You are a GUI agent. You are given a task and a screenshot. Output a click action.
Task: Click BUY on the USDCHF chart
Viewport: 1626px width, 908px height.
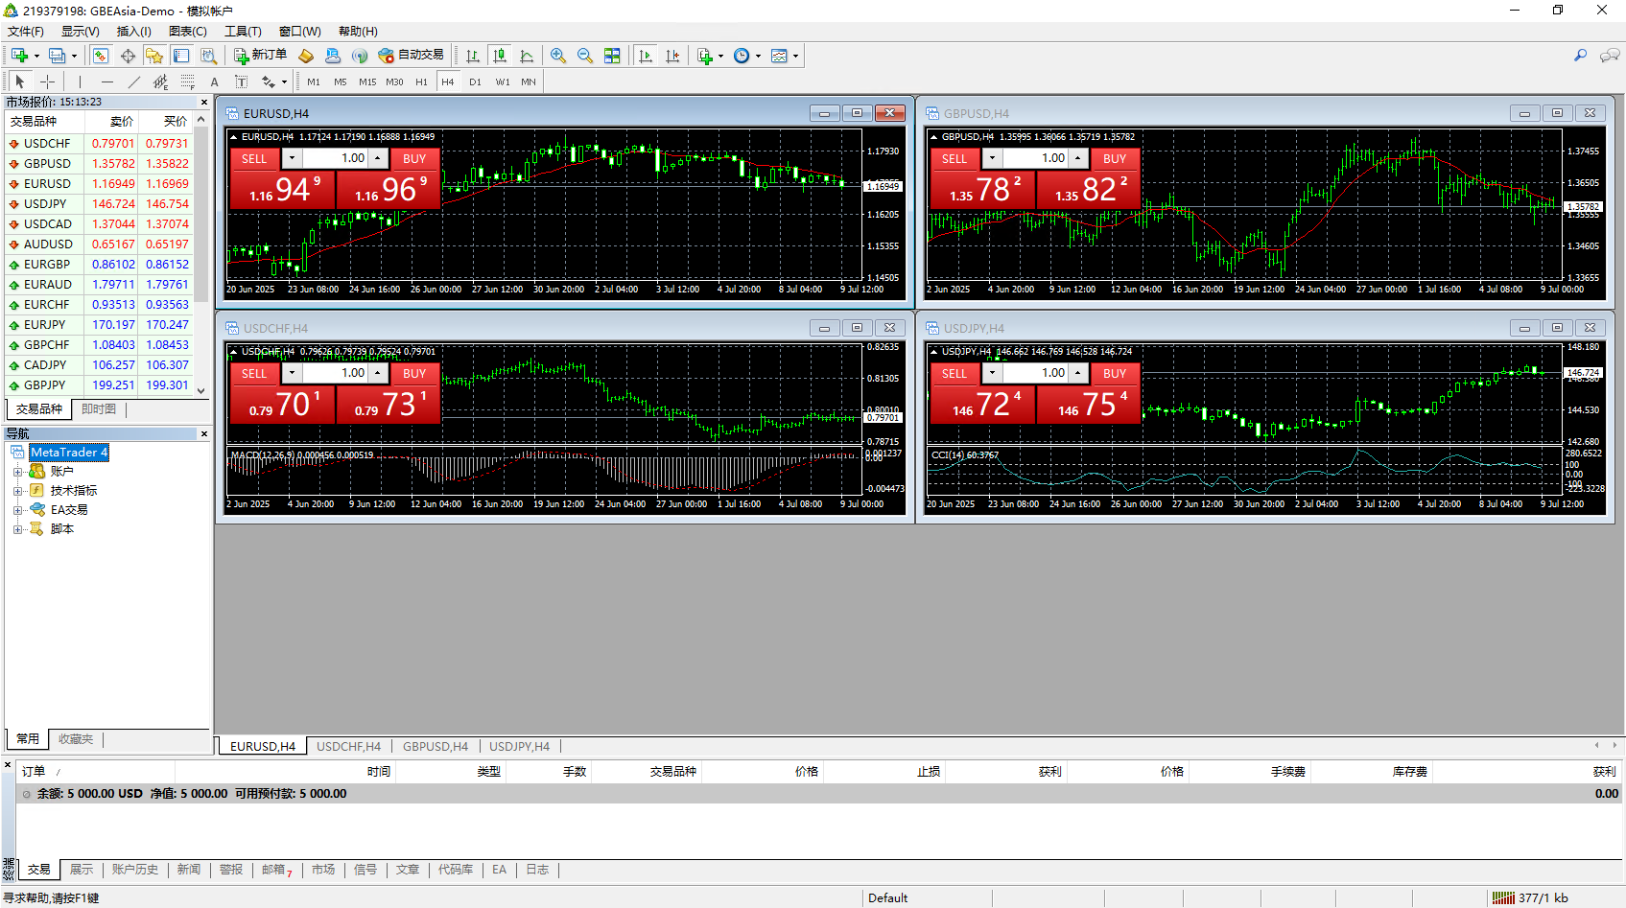pos(414,374)
